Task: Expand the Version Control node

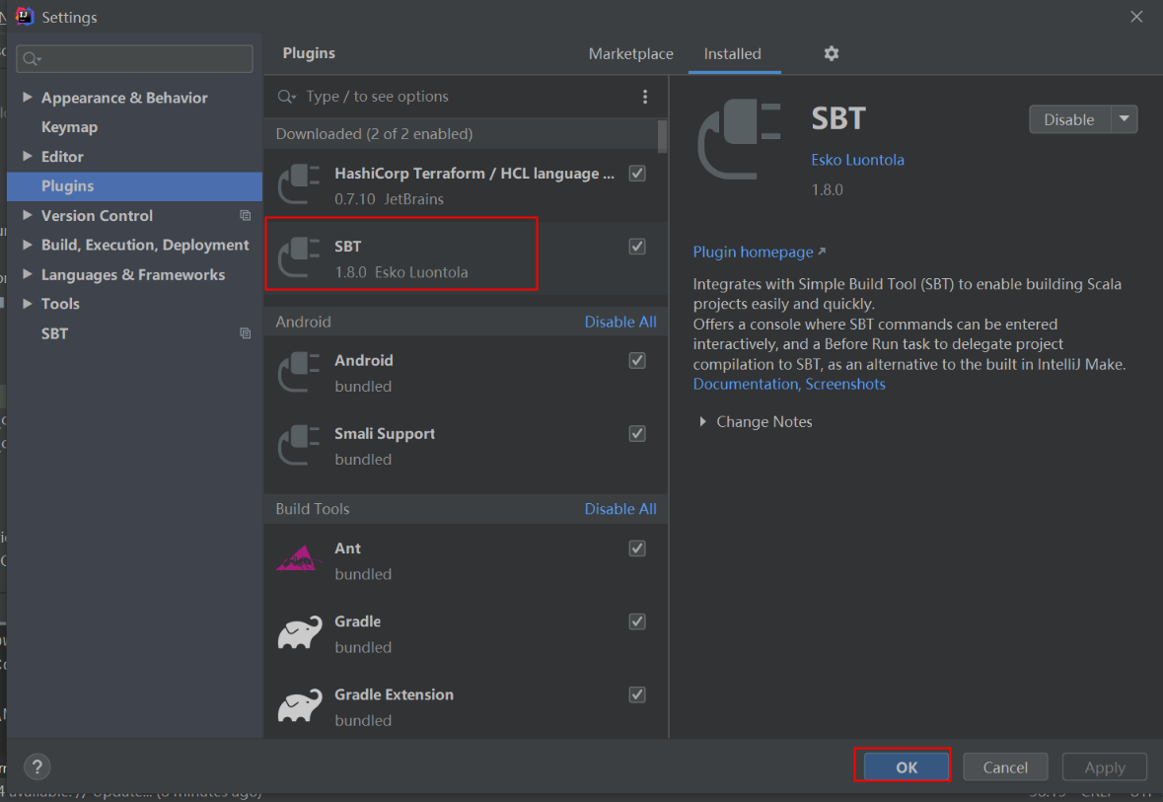Action: (x=28, y=215)
